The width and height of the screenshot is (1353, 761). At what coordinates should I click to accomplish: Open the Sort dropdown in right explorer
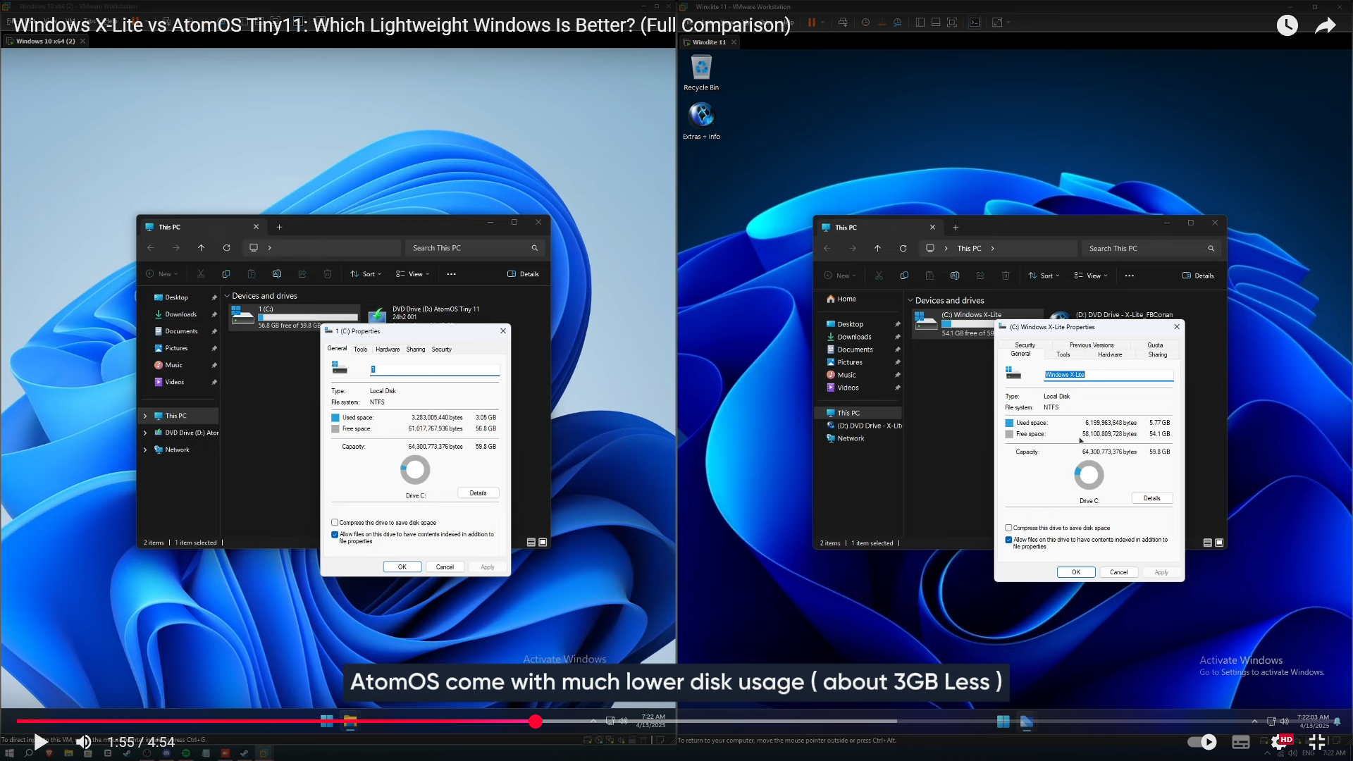coord(1044,276)
